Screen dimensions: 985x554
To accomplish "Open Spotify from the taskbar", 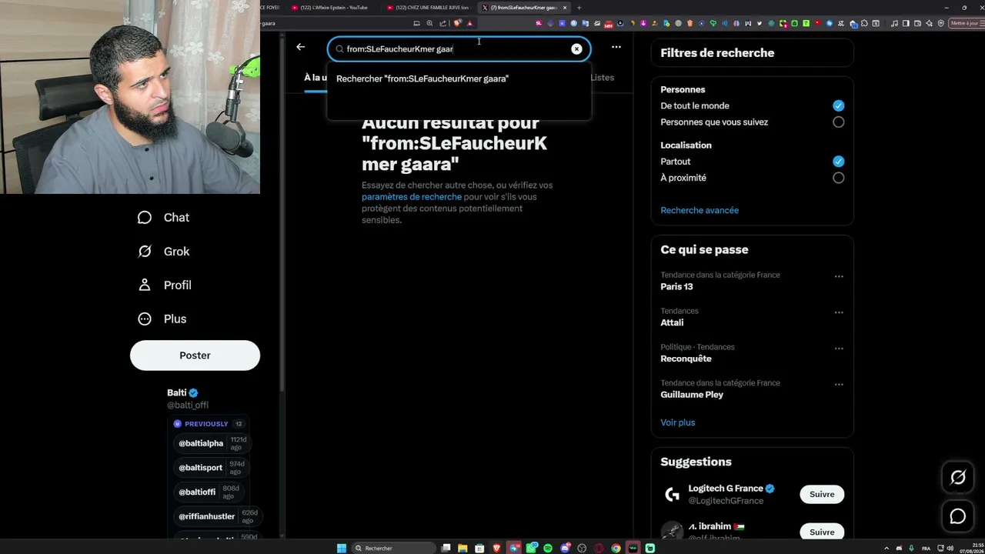I will (x=548, y=548).
